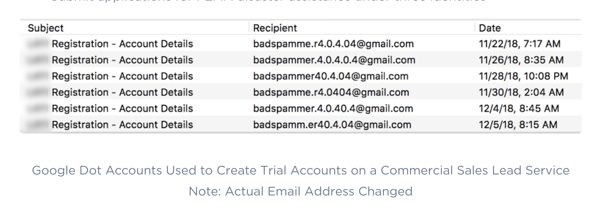Select recipient badspamme.r4.0404@gmail.com
Image resolution: width=606 pixels, height=219 pixels.
click(x=331, y=92)
